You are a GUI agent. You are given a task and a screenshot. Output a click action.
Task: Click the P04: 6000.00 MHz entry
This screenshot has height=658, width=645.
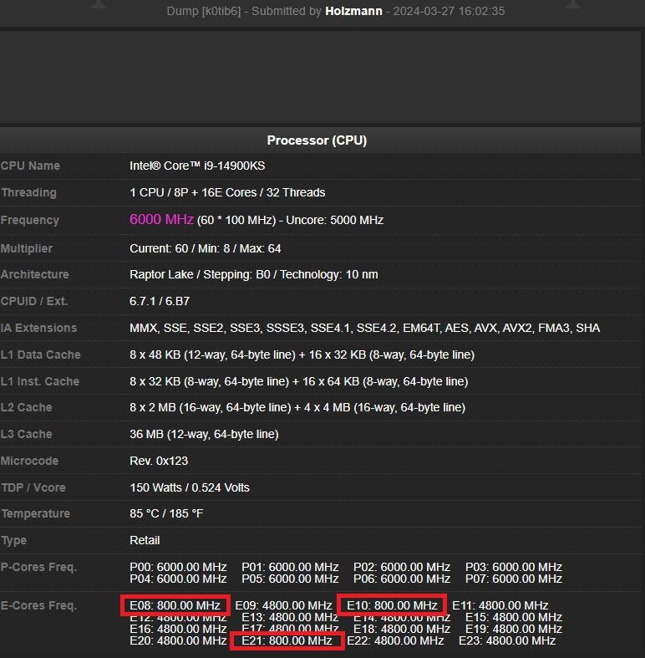[178, 579]
